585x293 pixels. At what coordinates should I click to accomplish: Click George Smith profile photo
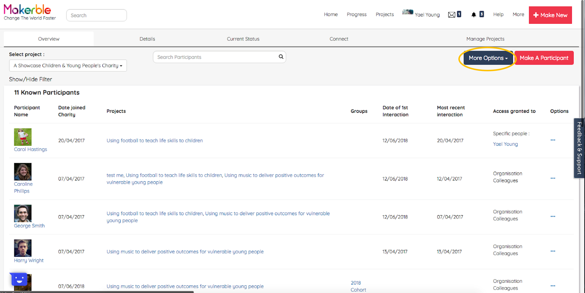point(23,214)
